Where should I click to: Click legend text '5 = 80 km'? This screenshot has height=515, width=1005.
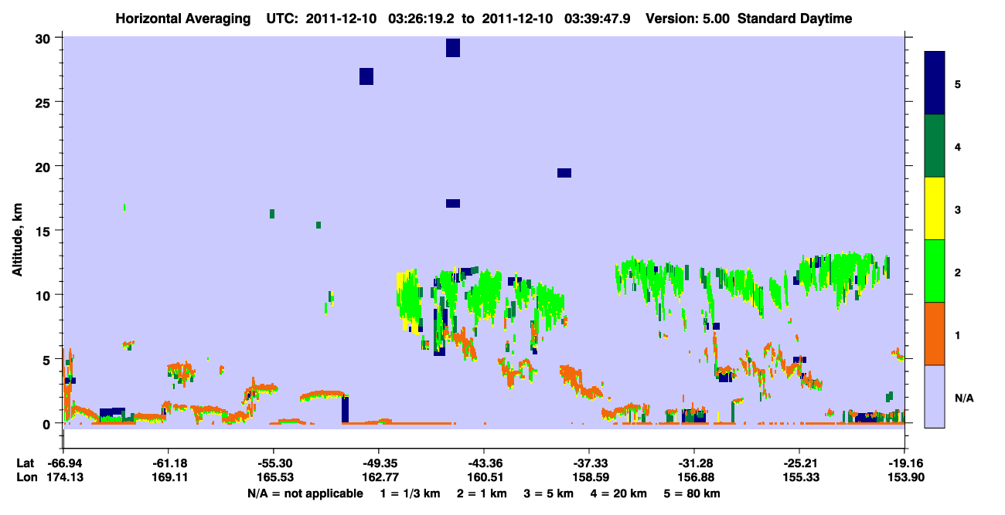click(690, 493)
